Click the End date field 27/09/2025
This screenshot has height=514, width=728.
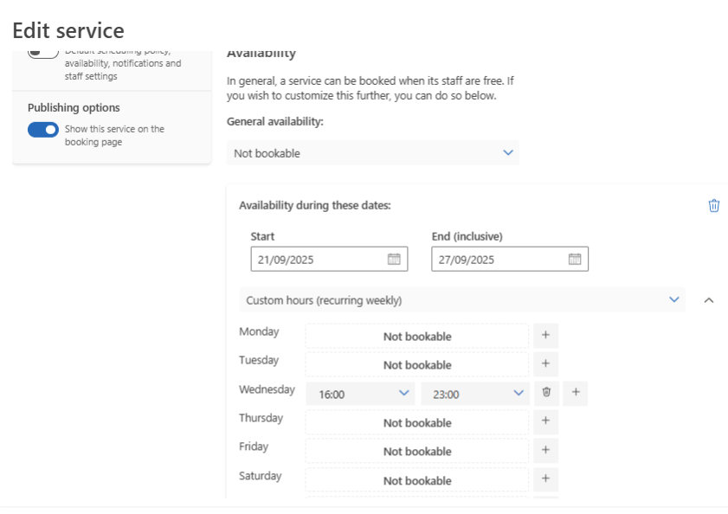499,259
